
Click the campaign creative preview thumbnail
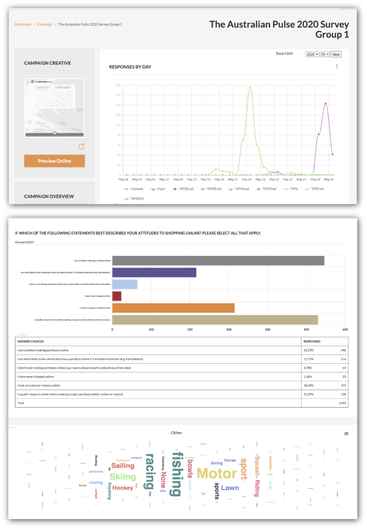(54, 108)
